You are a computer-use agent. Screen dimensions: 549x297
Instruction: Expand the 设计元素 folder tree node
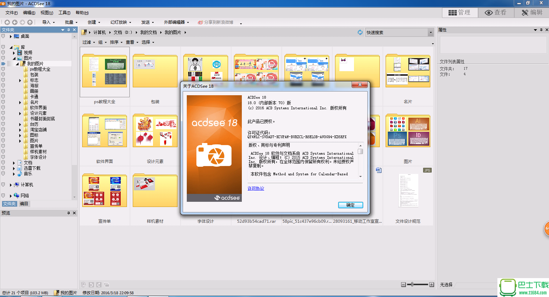[x=20, y=113]
